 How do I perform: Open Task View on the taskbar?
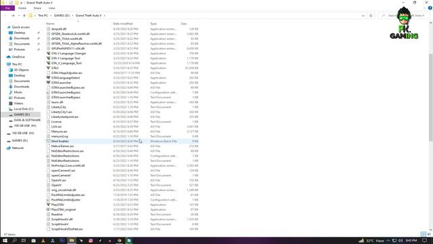24,241
